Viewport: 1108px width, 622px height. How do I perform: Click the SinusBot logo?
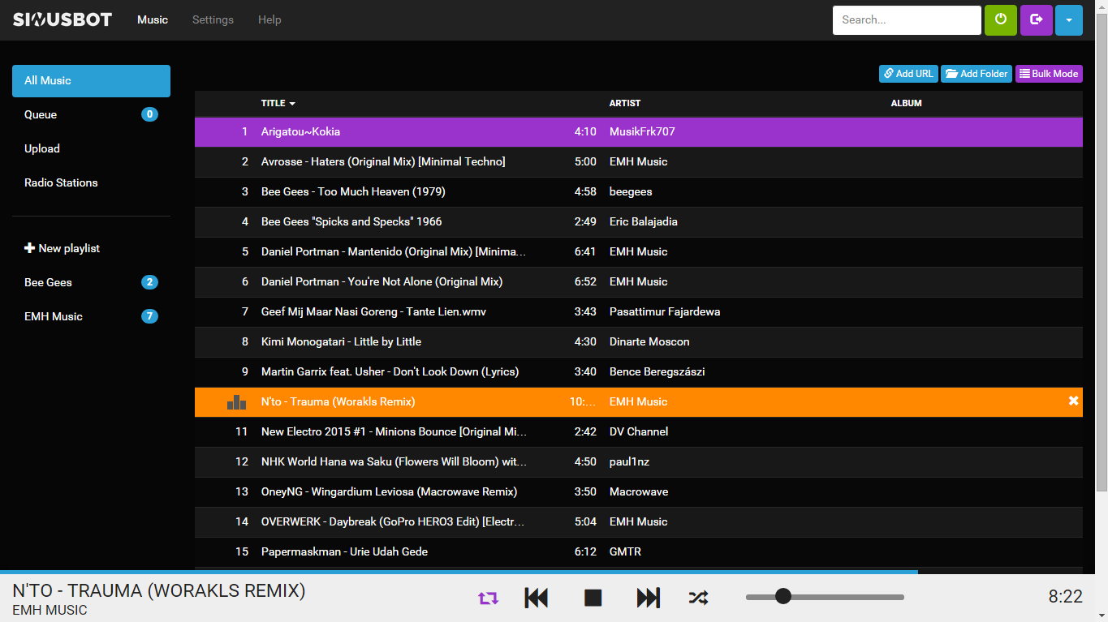pos(63,19)
